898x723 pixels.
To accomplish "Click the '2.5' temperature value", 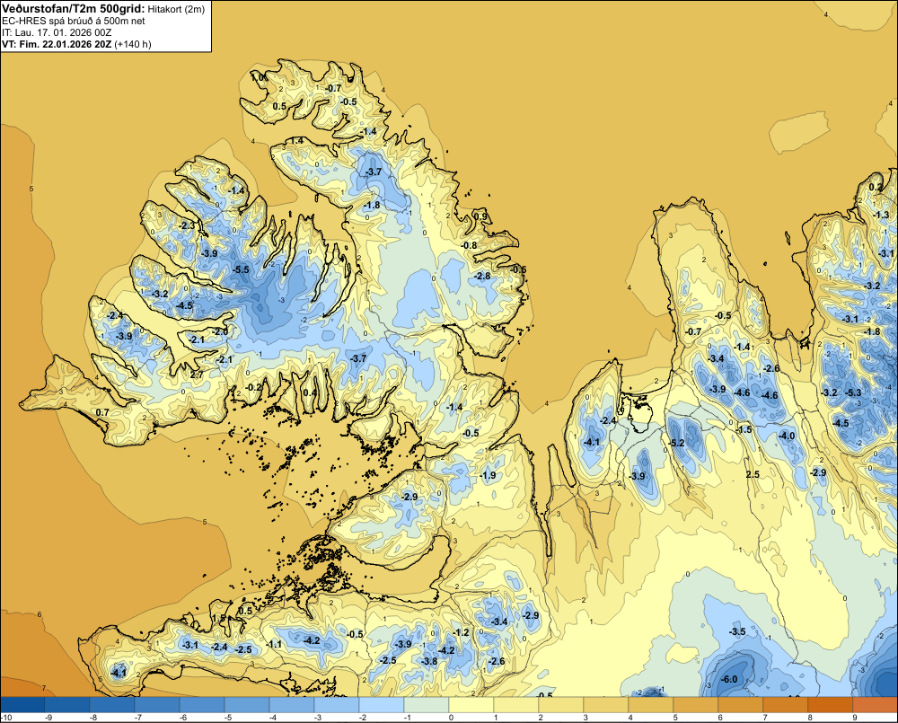I will point(753,474).
